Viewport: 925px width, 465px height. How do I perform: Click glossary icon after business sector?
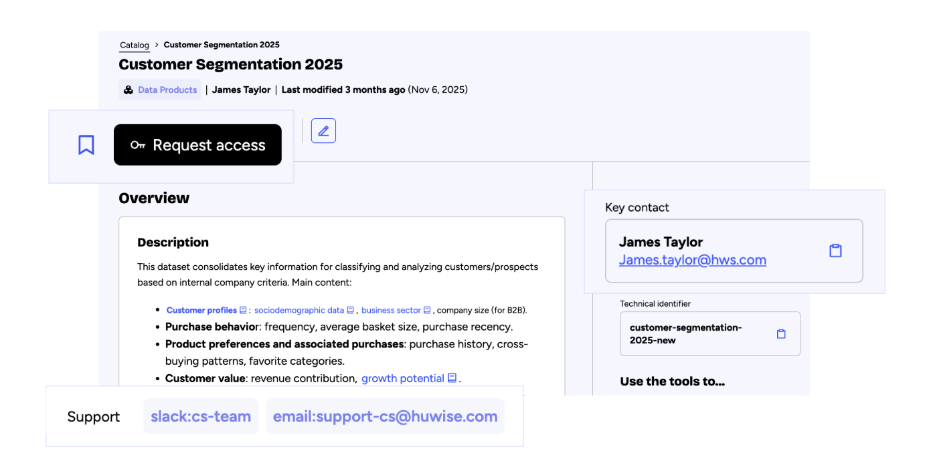427,310
